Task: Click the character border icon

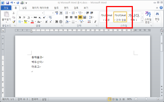Action: click(x=61, y=13)
